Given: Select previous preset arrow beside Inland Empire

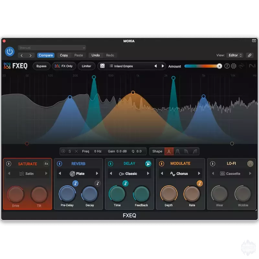Looking at the screenshot, I should click(155, 66).
